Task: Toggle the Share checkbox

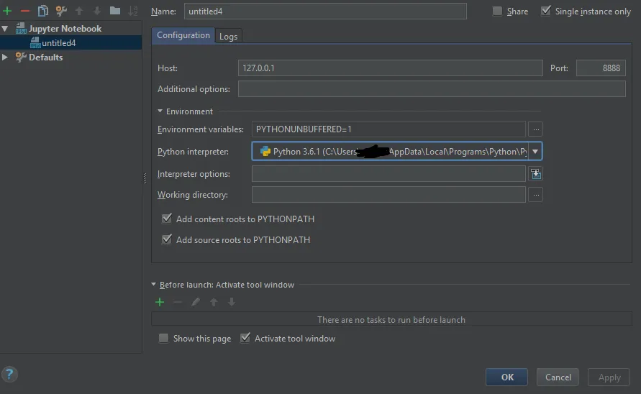Action: point(497,11)
